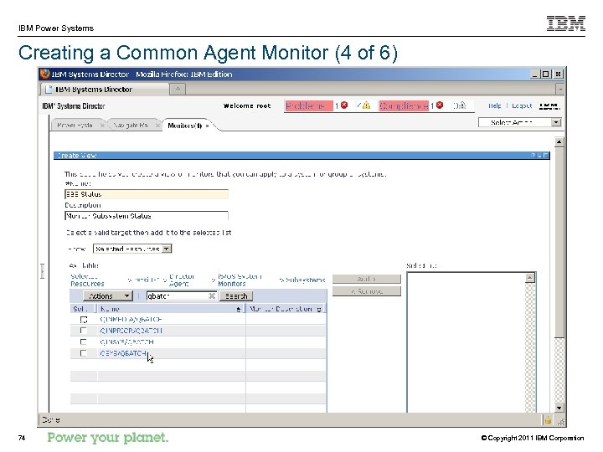Open the Help link
This screenshot has width=603, height=452.
click(495, 105)
